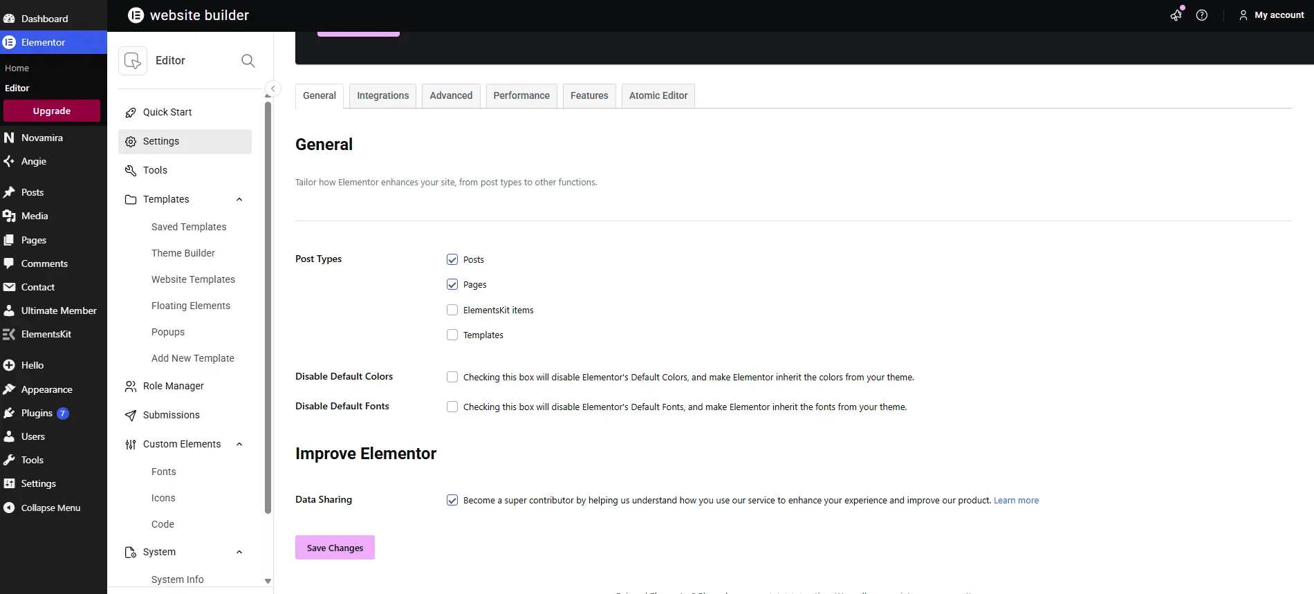Open the help question mark icon

tap(1202, 15)
